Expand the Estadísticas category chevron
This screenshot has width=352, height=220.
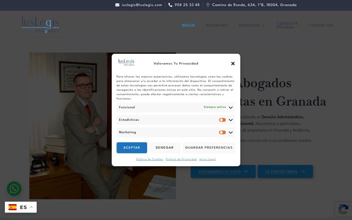(231, 120)
